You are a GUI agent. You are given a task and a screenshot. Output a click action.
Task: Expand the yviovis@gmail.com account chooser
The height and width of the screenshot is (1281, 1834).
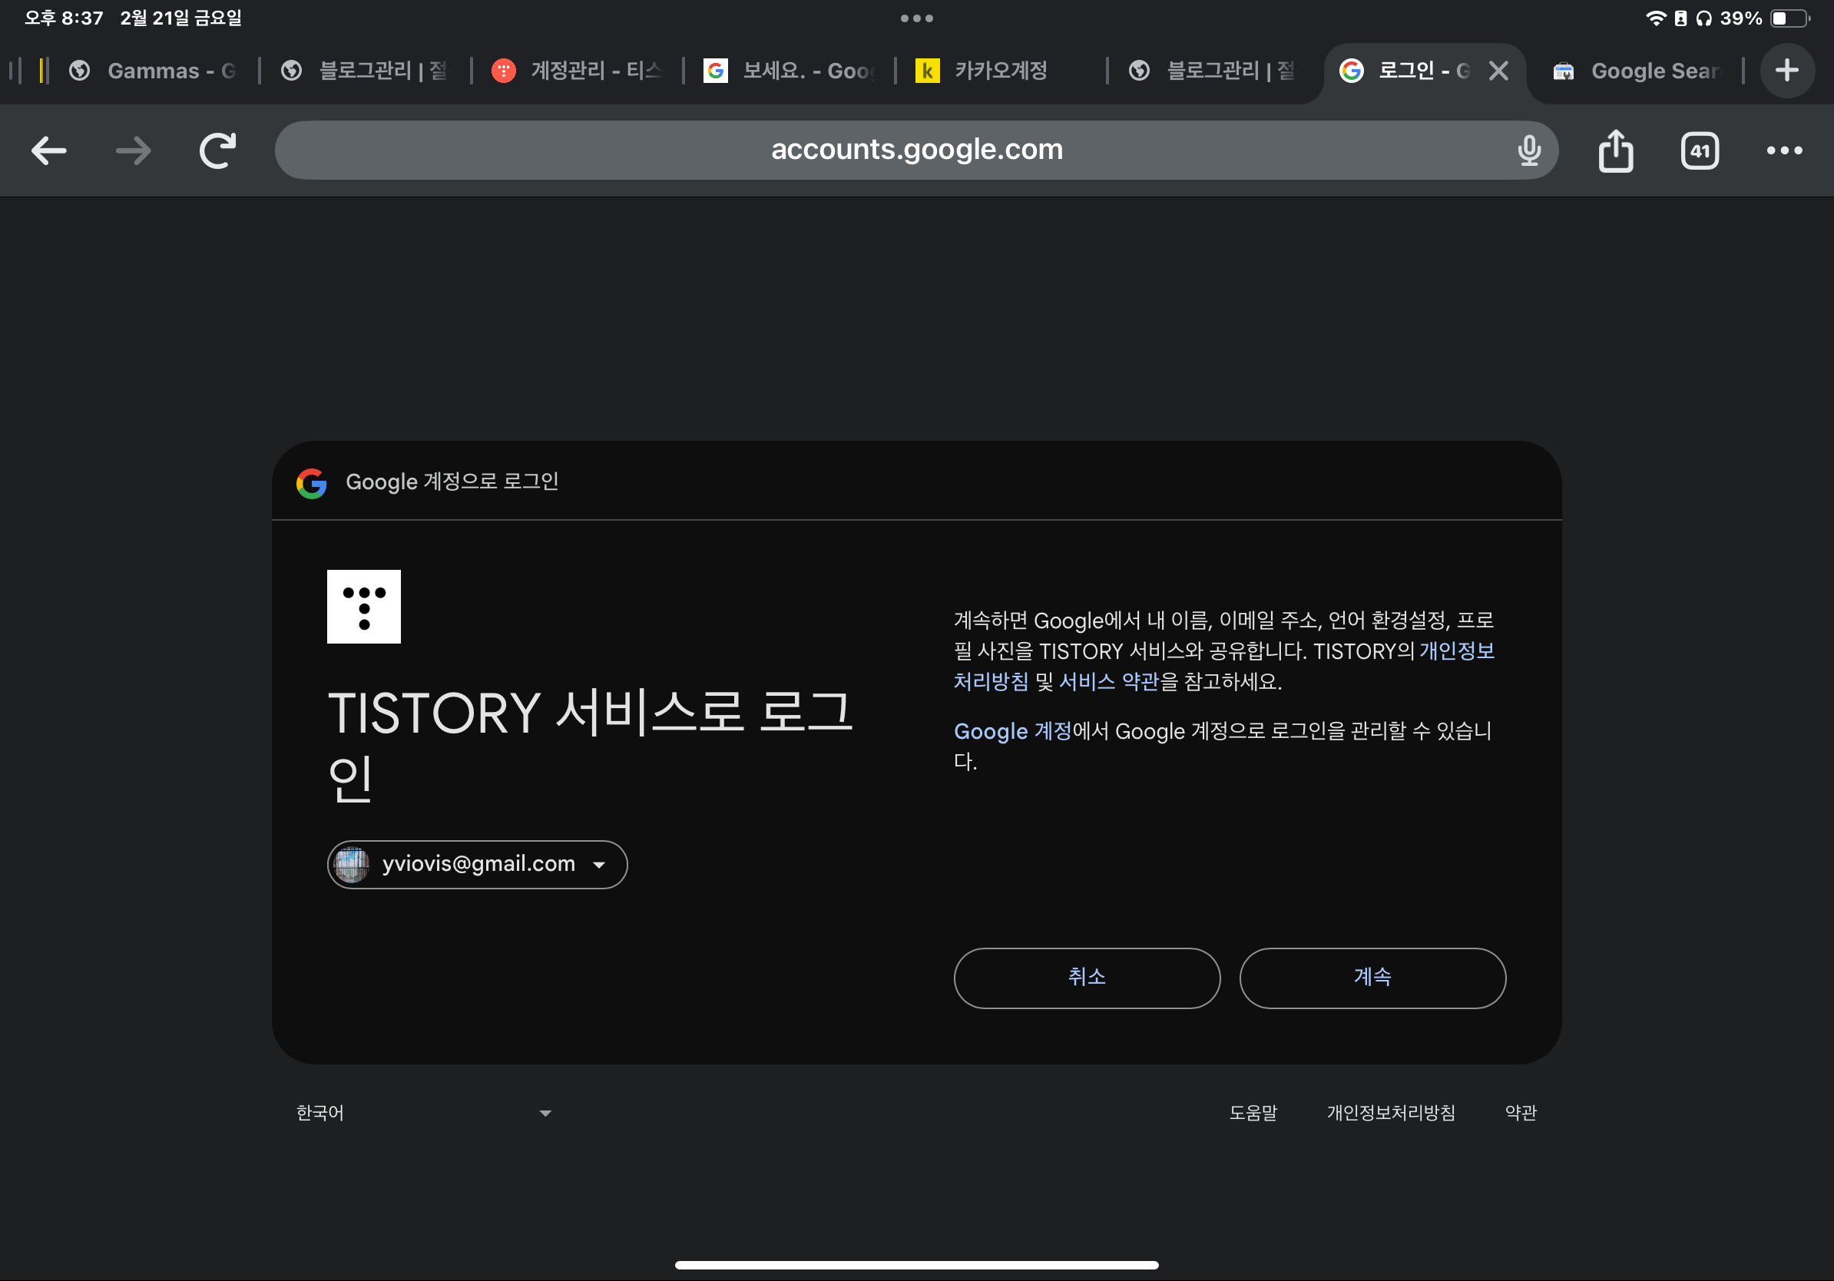[x=477, y=863]
